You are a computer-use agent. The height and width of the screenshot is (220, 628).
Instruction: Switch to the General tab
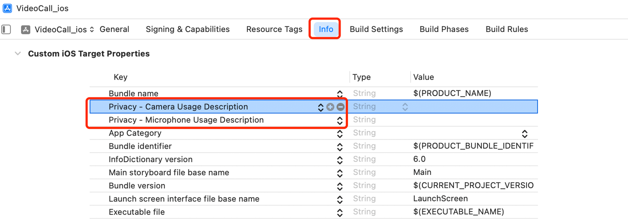[x=114, y=29]
